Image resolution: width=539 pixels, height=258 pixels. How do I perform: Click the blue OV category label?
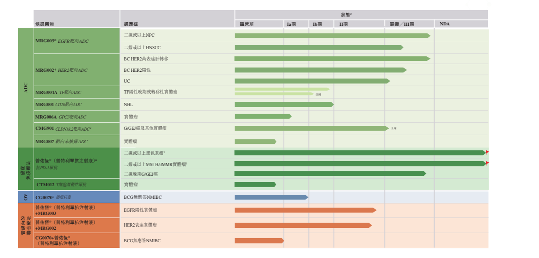(26, 197)
